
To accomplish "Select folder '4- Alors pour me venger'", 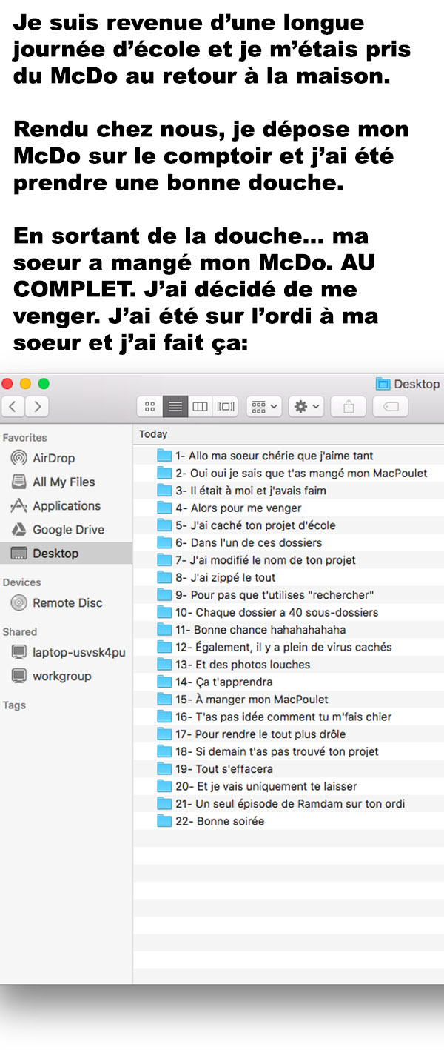I will [x=289, y=508].
